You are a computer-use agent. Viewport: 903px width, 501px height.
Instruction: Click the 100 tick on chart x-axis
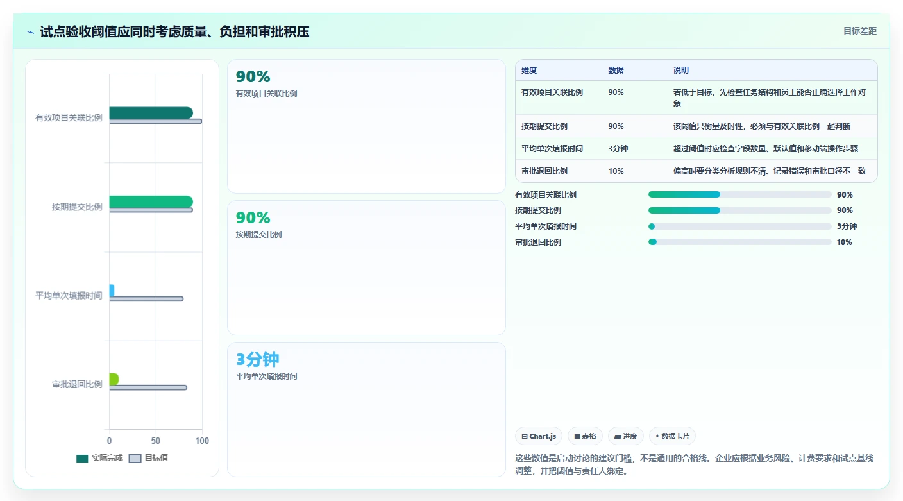pyautogui.click(x=202, y=441)
